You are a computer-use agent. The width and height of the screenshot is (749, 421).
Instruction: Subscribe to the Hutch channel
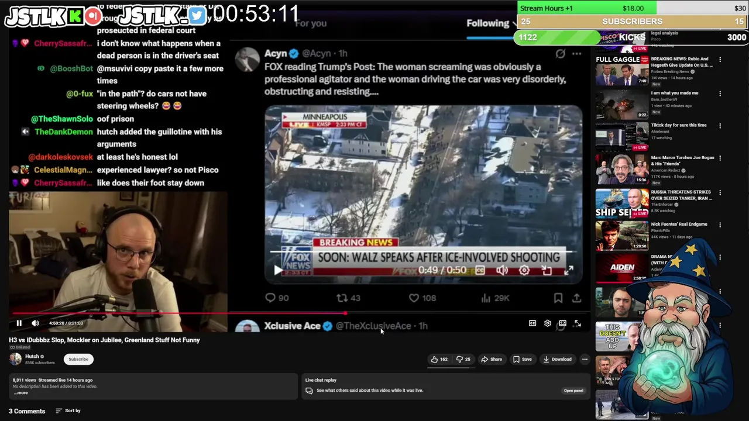(x=78, y=359)
